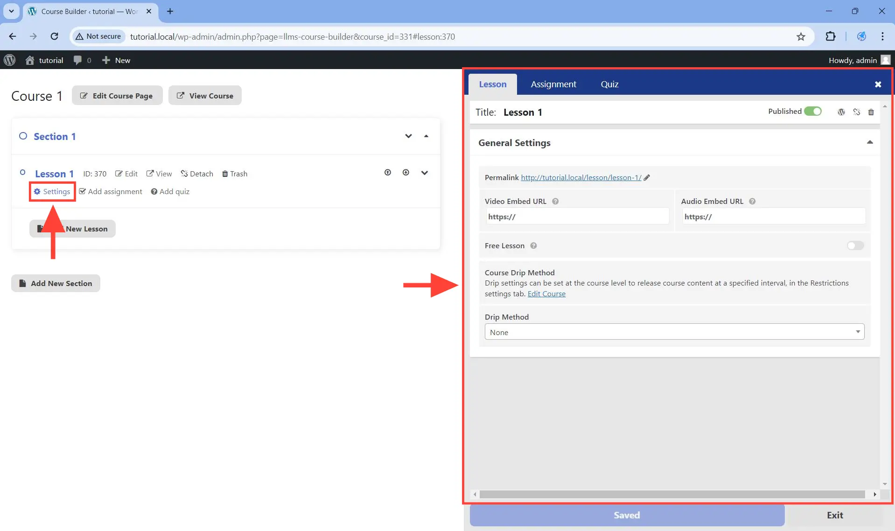Click the New content plus item
The width and height of the screenshot is (895, 531).
click(x=116, y=60)
